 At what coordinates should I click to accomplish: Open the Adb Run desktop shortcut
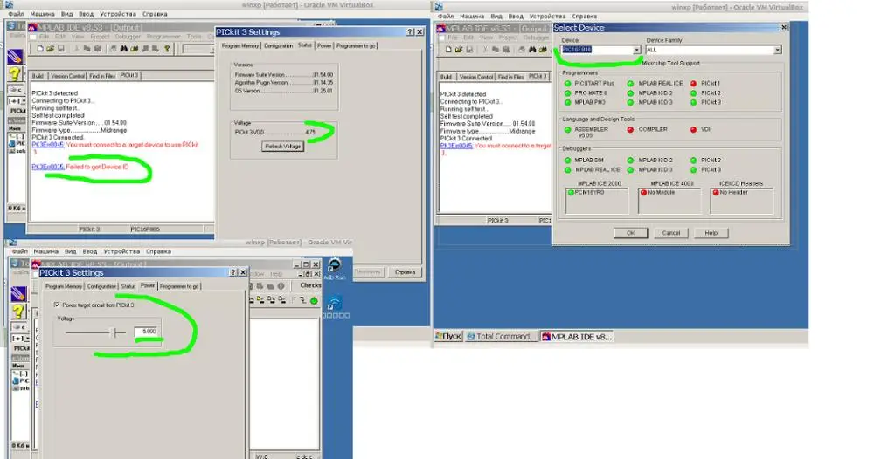click(x=335, y=269)
